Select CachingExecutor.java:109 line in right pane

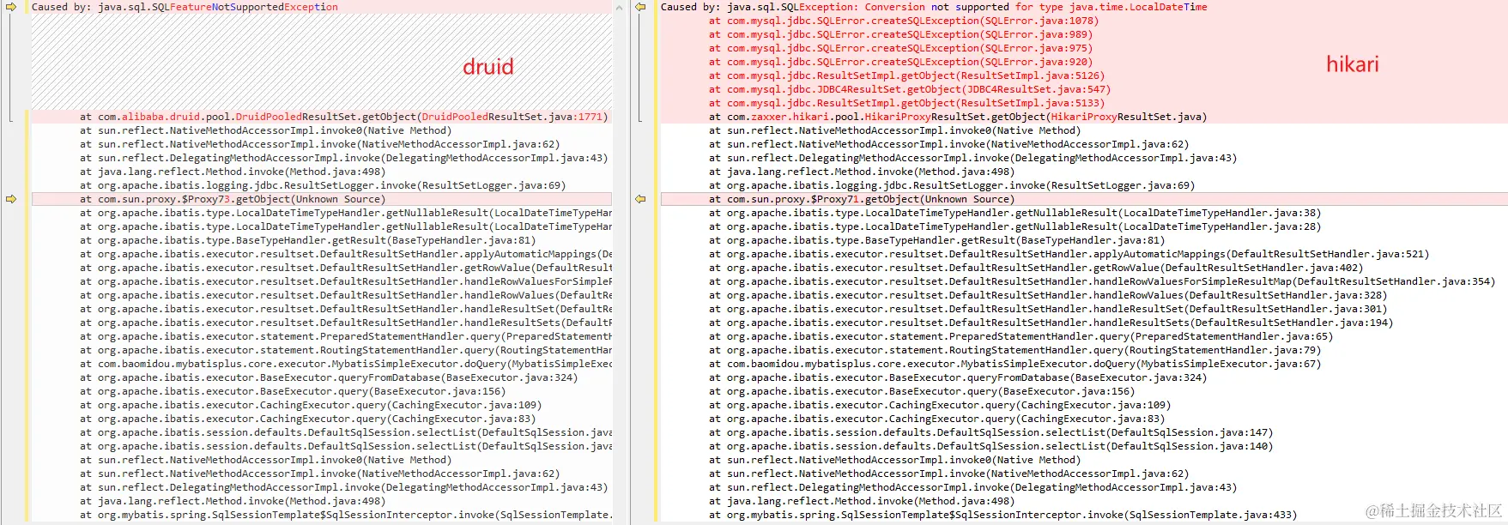(939, 405)
